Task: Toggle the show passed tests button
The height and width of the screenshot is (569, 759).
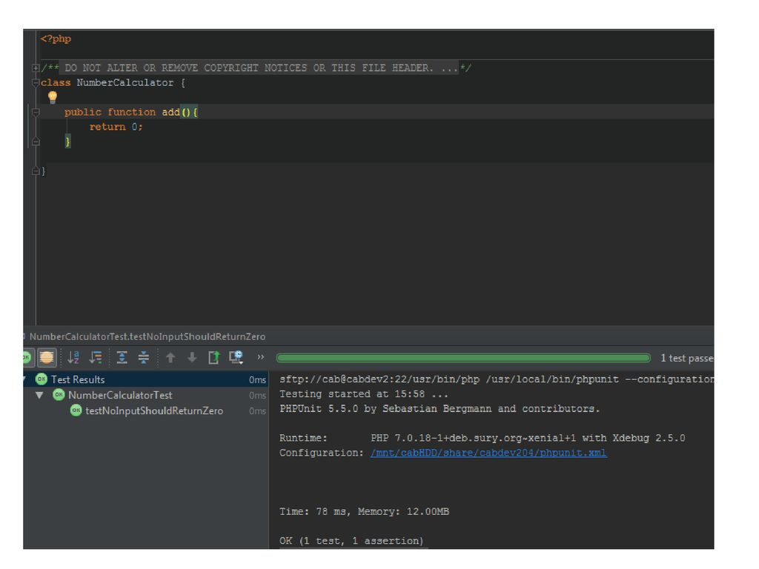Action: [x=27, y=358]
